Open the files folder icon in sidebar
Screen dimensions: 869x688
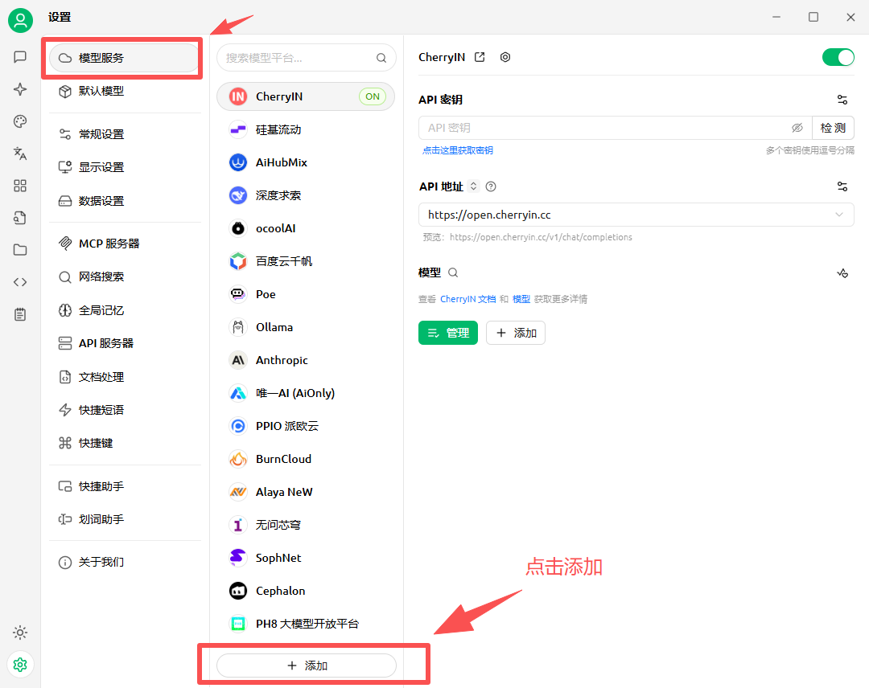[x=20, y=250]
